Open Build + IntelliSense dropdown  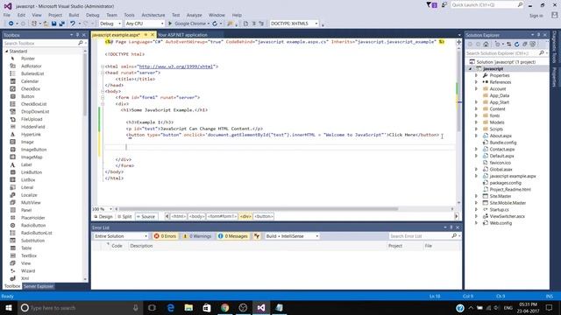pyautogui.click(x=292, y=236)
